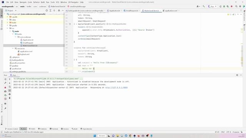
Task: Select gradle.properties in Project tree
Action: [x=18, y=63]
